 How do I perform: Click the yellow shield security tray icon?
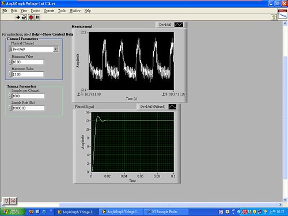[x=255, y=212]
